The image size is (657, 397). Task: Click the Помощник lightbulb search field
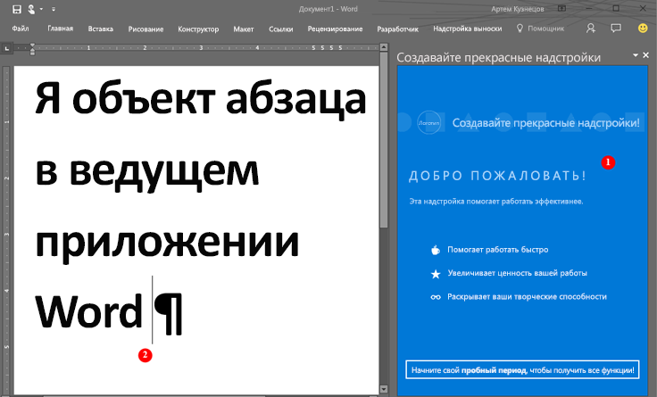(x=541, y=29)
